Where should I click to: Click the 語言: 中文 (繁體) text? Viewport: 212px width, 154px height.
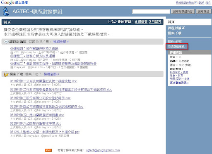point(181,65)
